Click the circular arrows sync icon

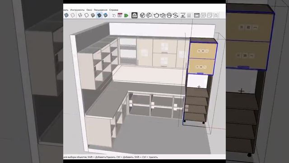tap(176, 15)
